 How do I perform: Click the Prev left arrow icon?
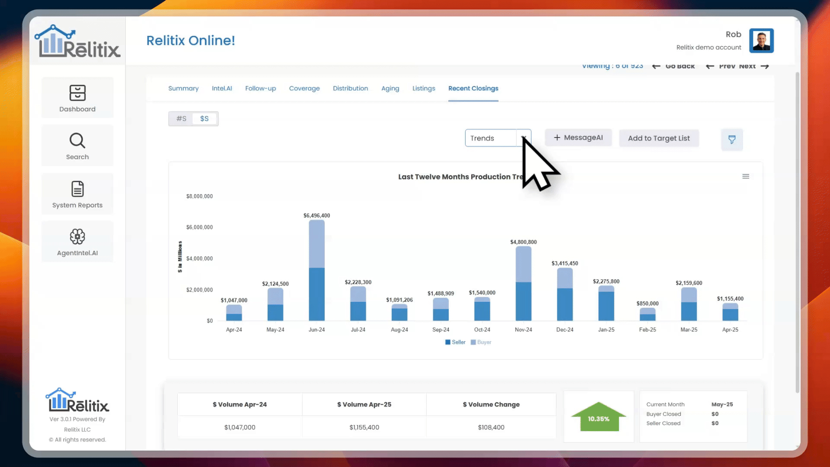point(710,66)
